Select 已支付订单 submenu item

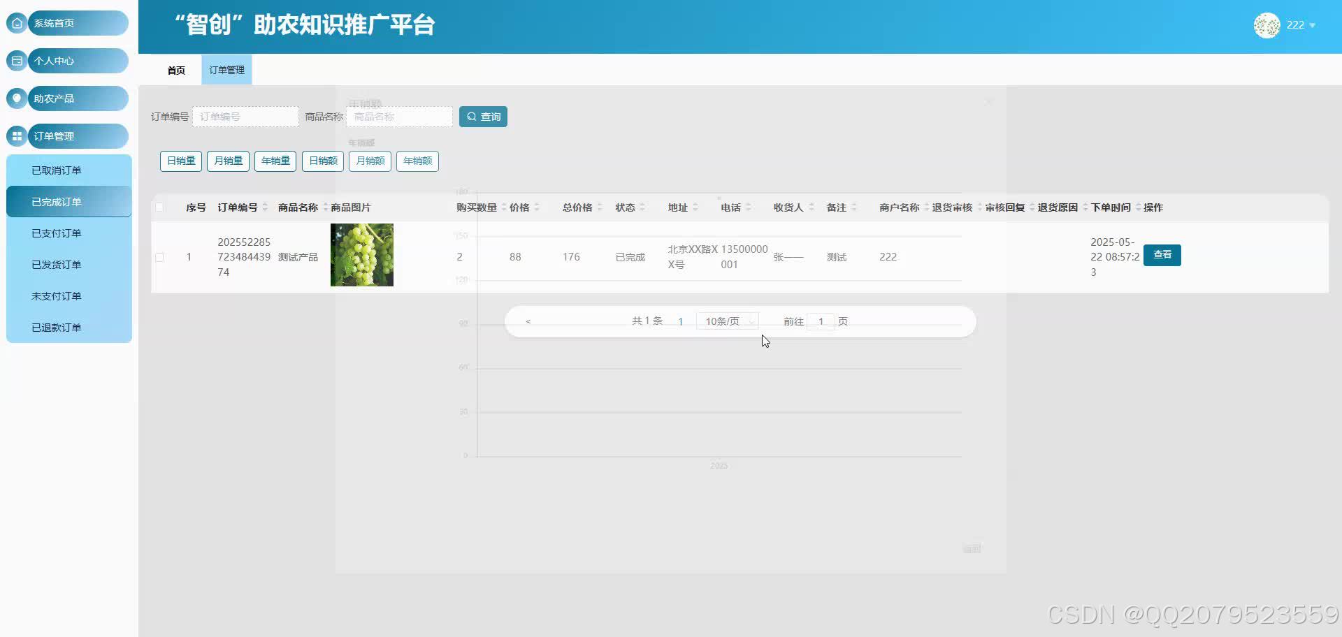pyautogui.click(x=69, y=233)
